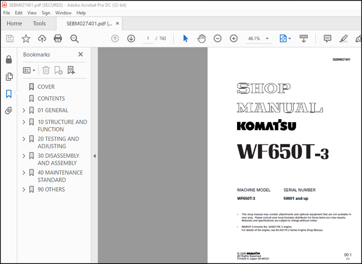This screenshot has width=362, height=264.
Task: Open the Edit menu
Action: pyautogui.click(x=19, y=13)
